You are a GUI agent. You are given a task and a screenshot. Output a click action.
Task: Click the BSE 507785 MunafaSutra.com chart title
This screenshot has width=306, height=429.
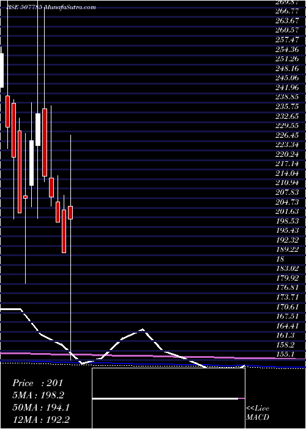(x=51, y=7)
